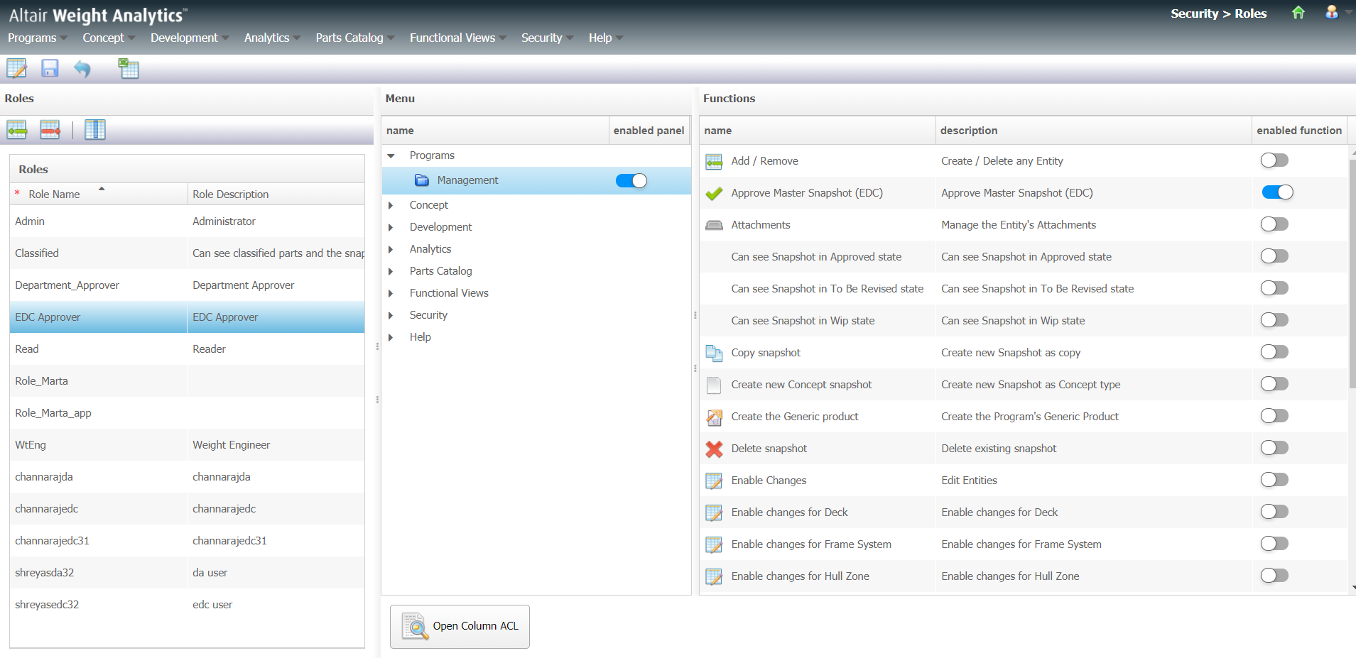Image resolution: width=1356 pixels, height=658 pixels.
Task: Click the add role row icon
Action: click(17, 130)
